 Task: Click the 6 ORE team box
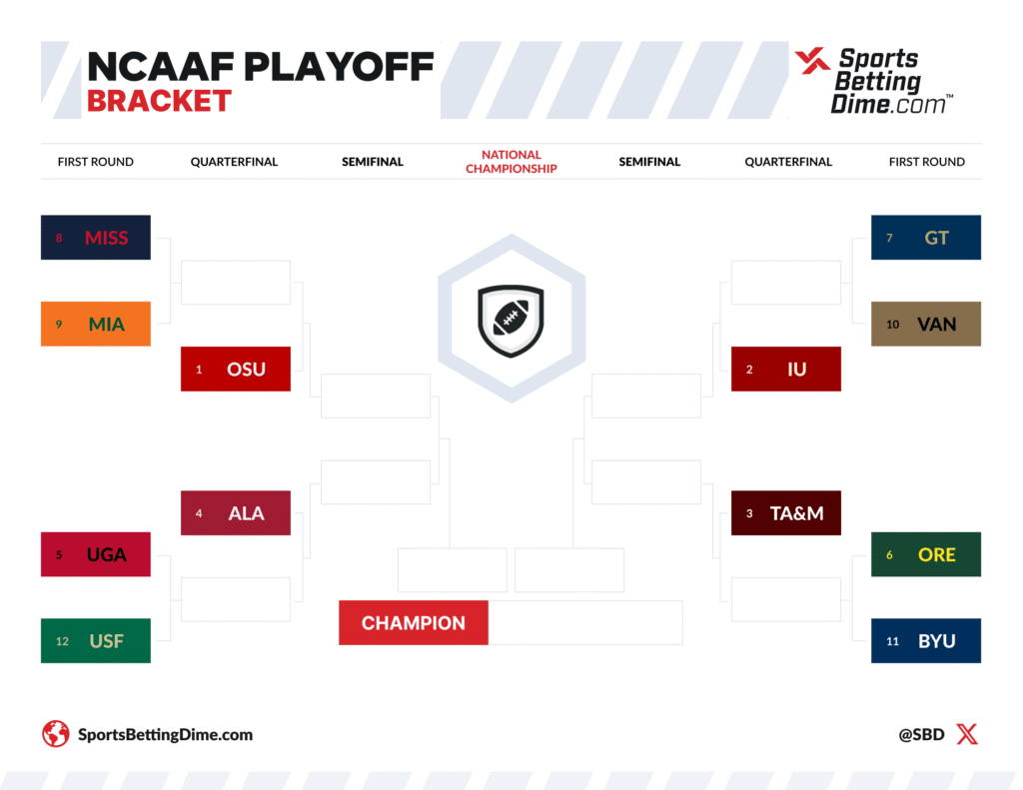tap(926, 554)
